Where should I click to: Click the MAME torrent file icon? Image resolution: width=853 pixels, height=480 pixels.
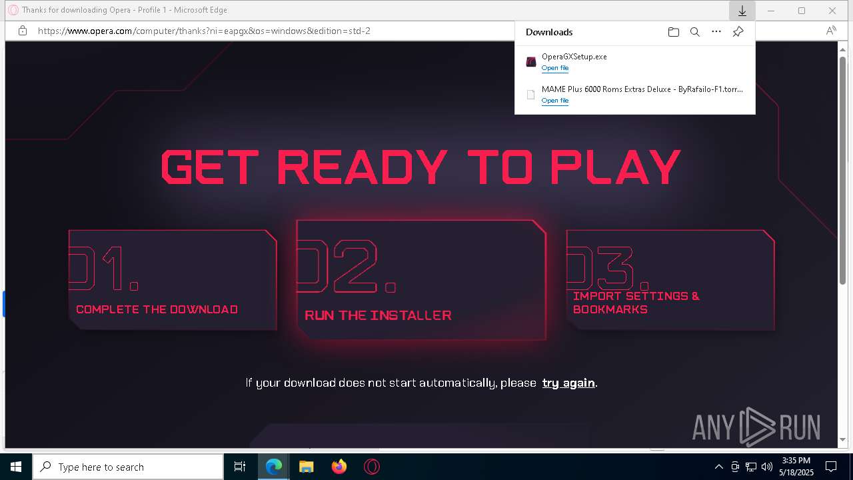click(531, 95)
